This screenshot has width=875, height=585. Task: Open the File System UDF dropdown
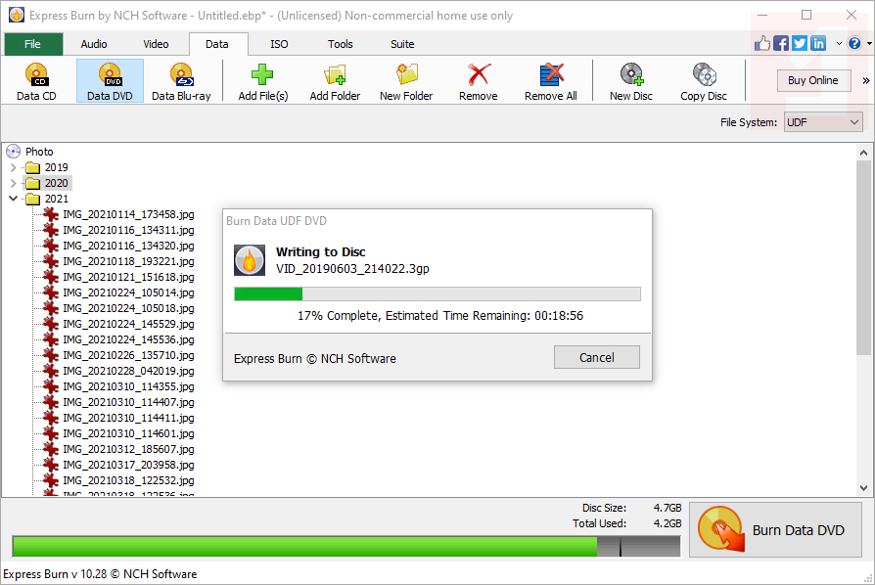click(823, 122)
